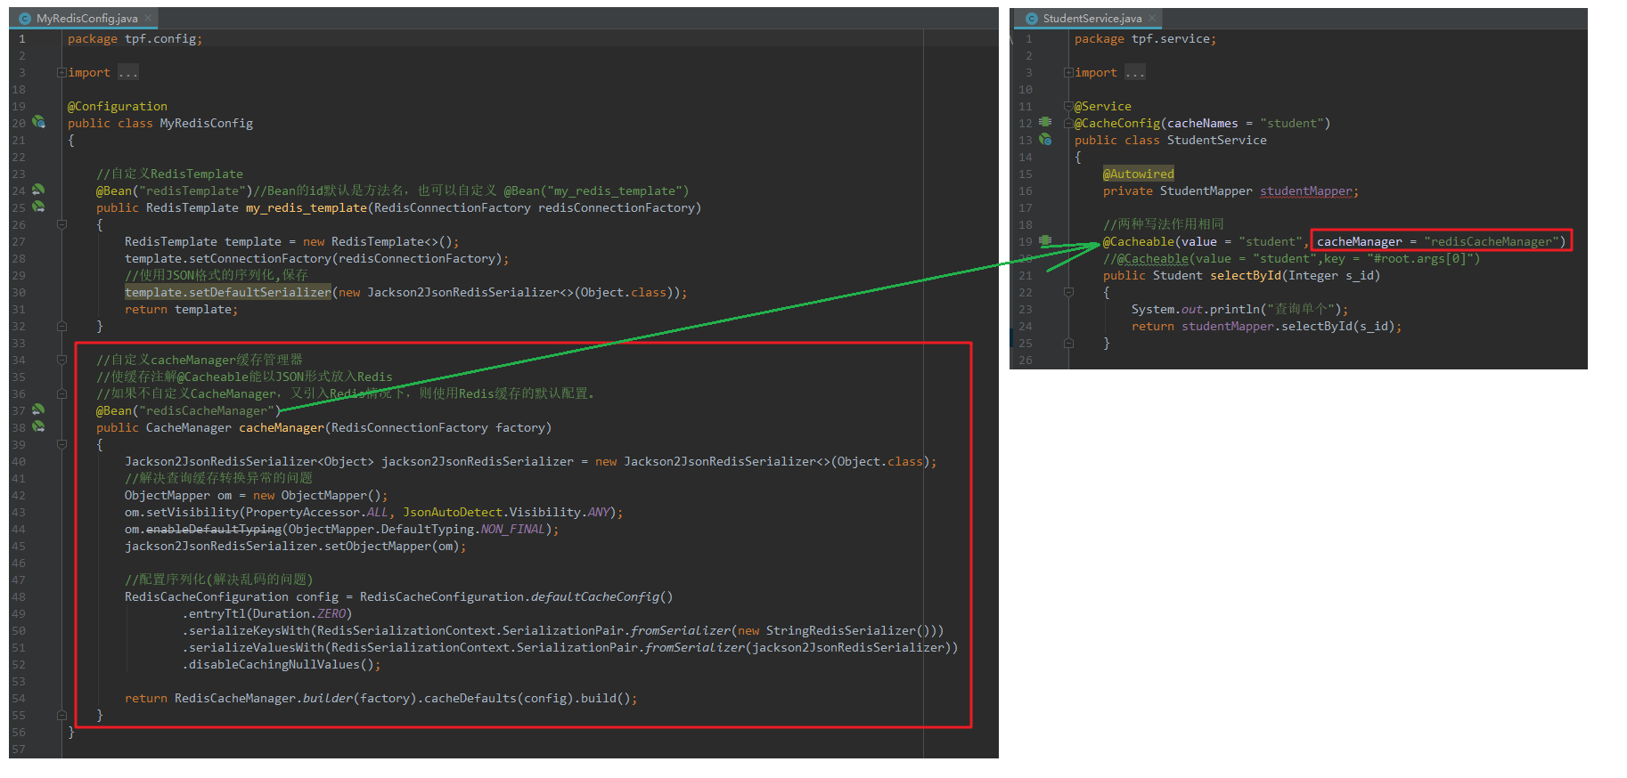This screenshot has height=778, width=1627.
Task: Collapse the comment block starting on line 34
Action: pyautogui.click(x=61, y=360)
